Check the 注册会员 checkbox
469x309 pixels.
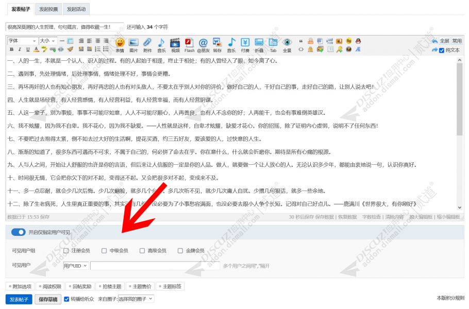(x=66, y=251)
